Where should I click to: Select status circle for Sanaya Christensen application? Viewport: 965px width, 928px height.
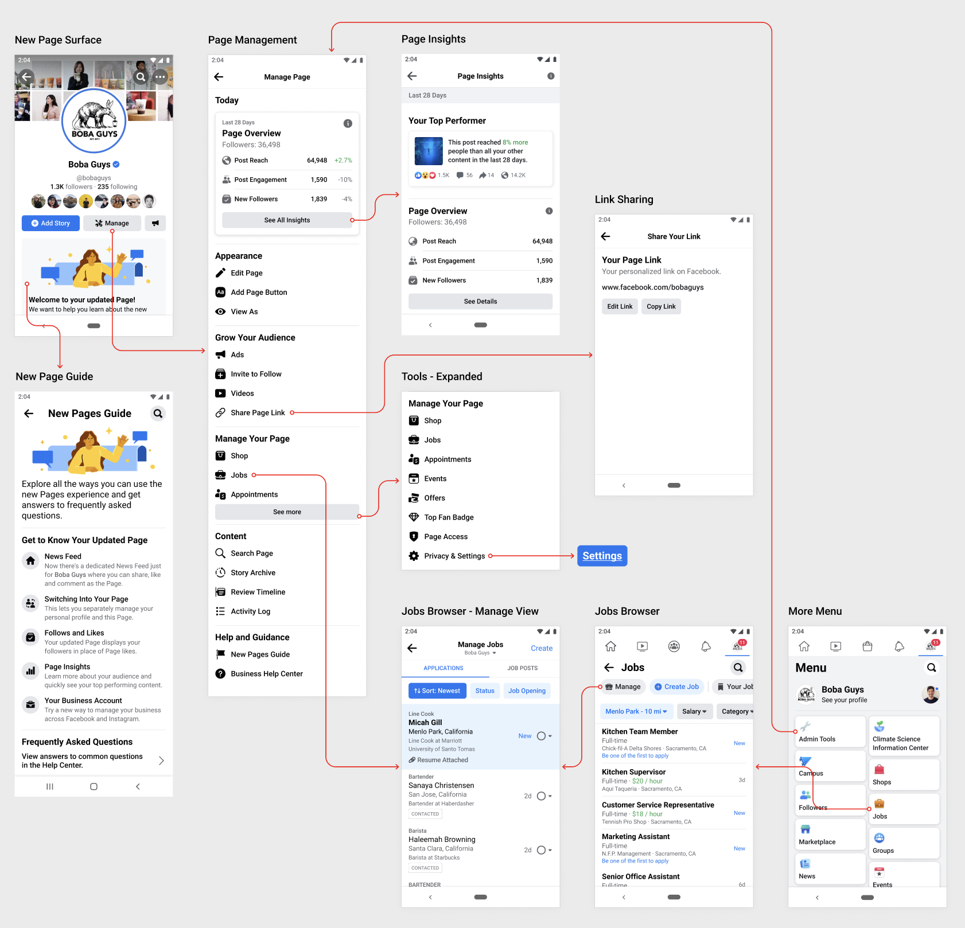pos(541,796)
